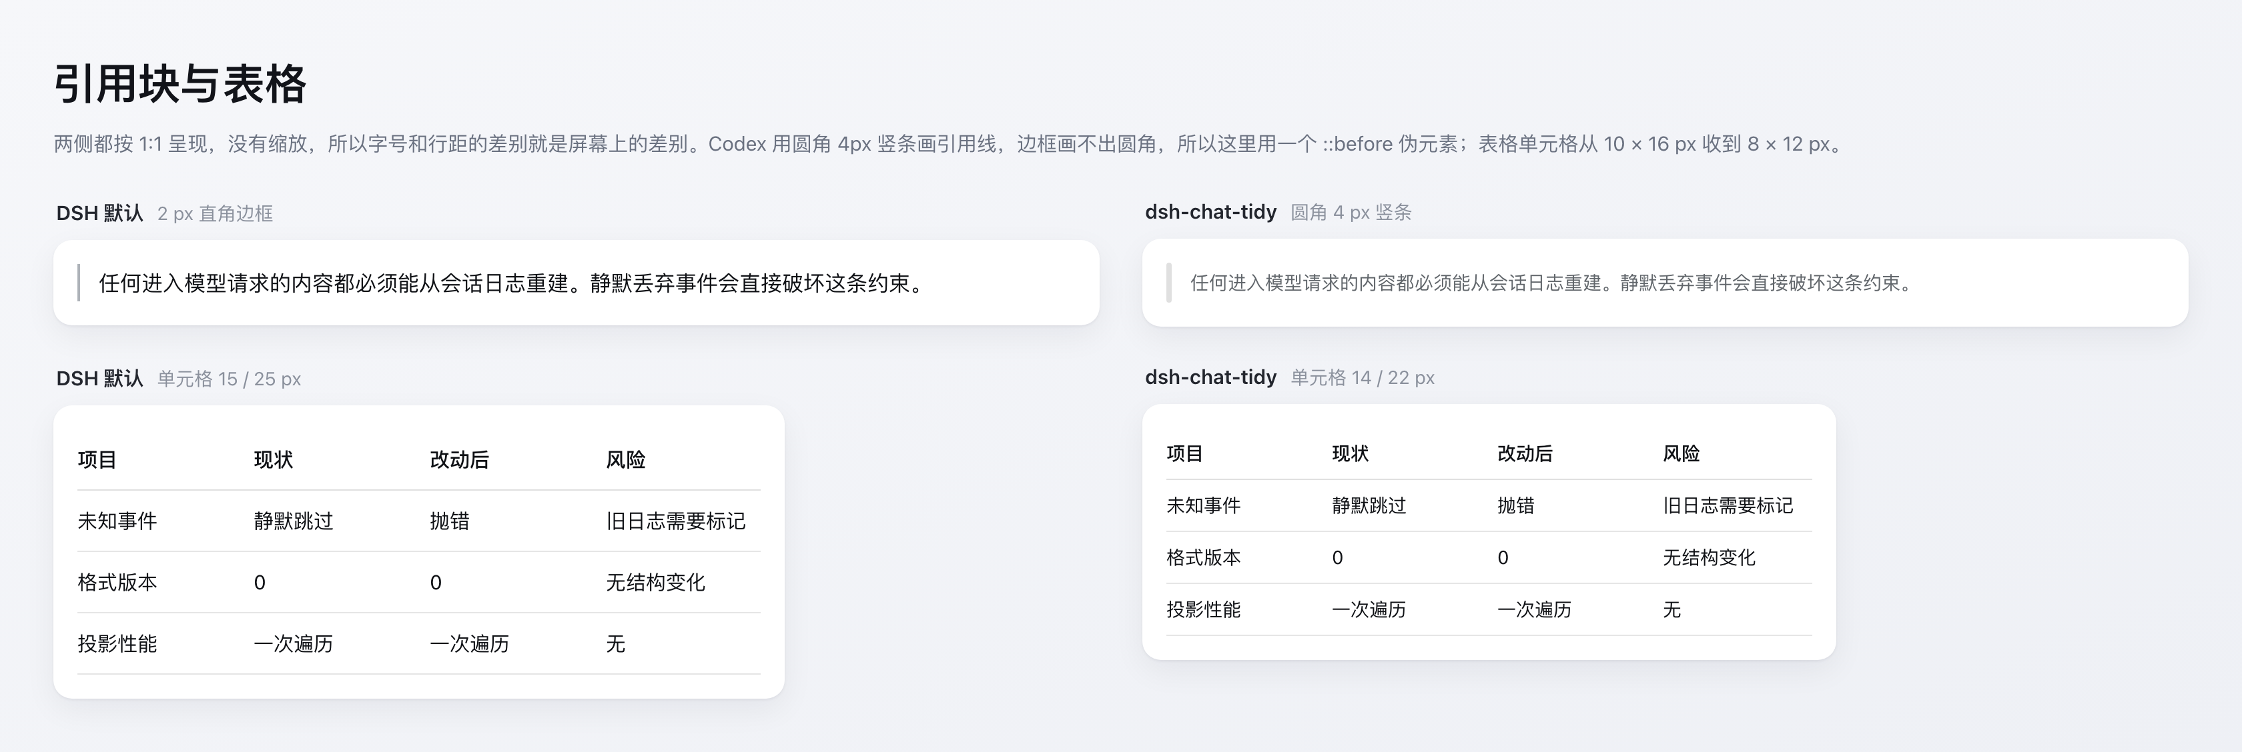Viewport: 2242px width, 752px height.
Task: Select the 静默跳过 cell in the dsh-chat-tidy table
Action: pyautogui.click(x=1369, y=505)
